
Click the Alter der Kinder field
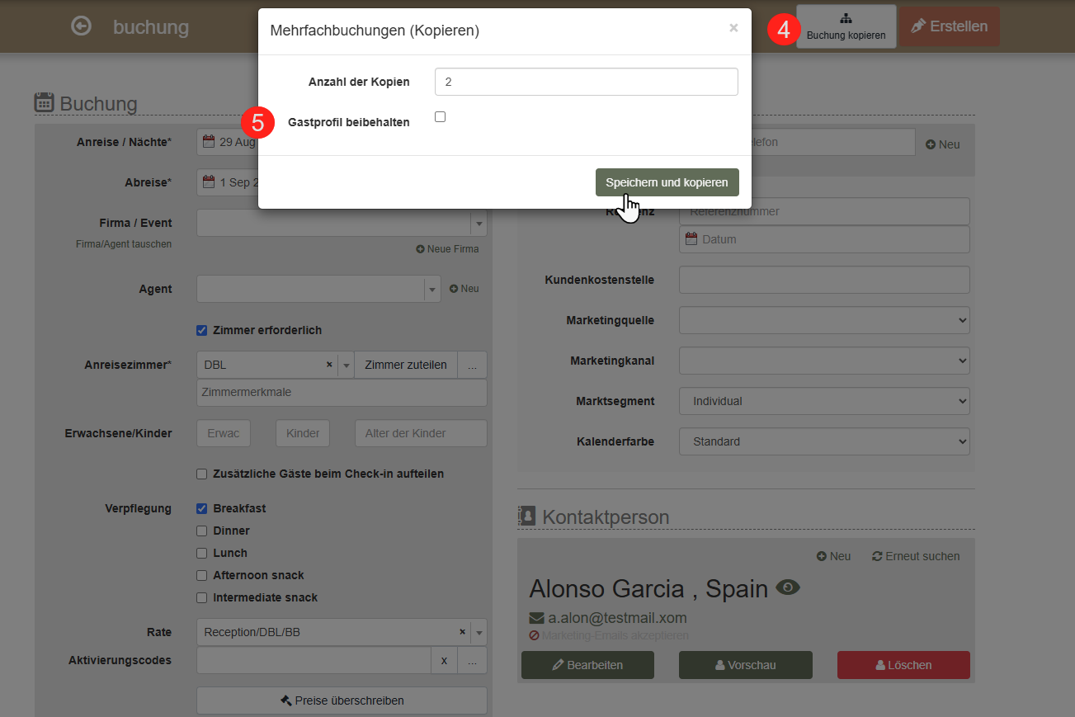tap(421, 433)
